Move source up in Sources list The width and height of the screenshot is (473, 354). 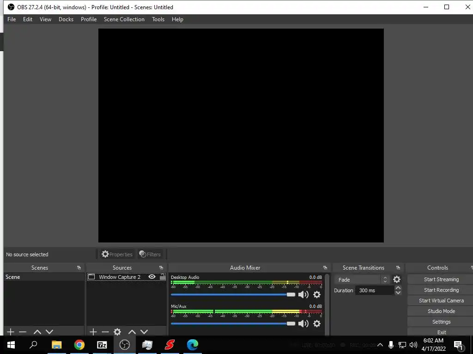coord(132,332)
